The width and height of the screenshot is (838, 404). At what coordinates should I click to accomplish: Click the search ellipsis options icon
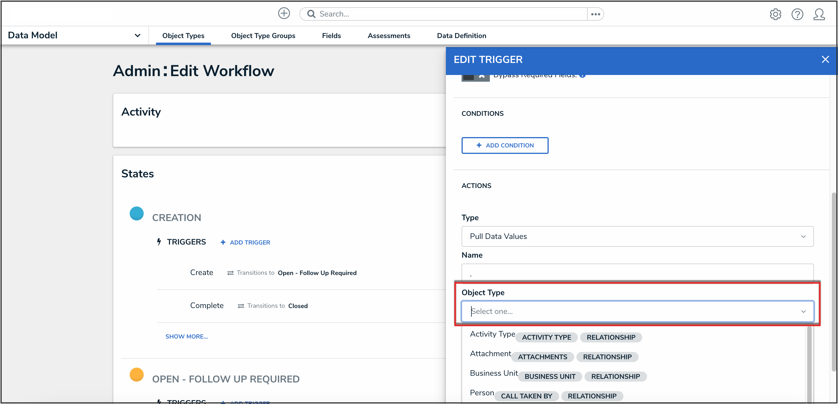[595, 14]
